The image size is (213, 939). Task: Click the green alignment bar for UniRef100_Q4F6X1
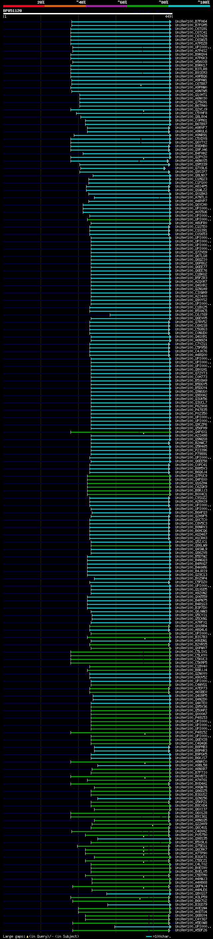120,432
